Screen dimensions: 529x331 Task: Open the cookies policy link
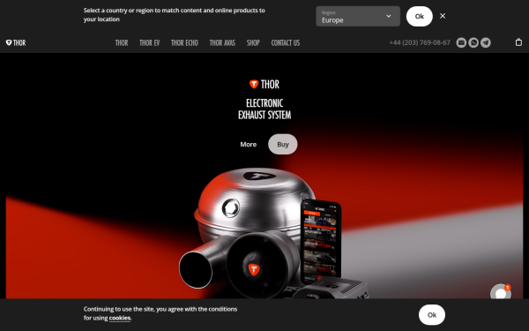[120, 318]
